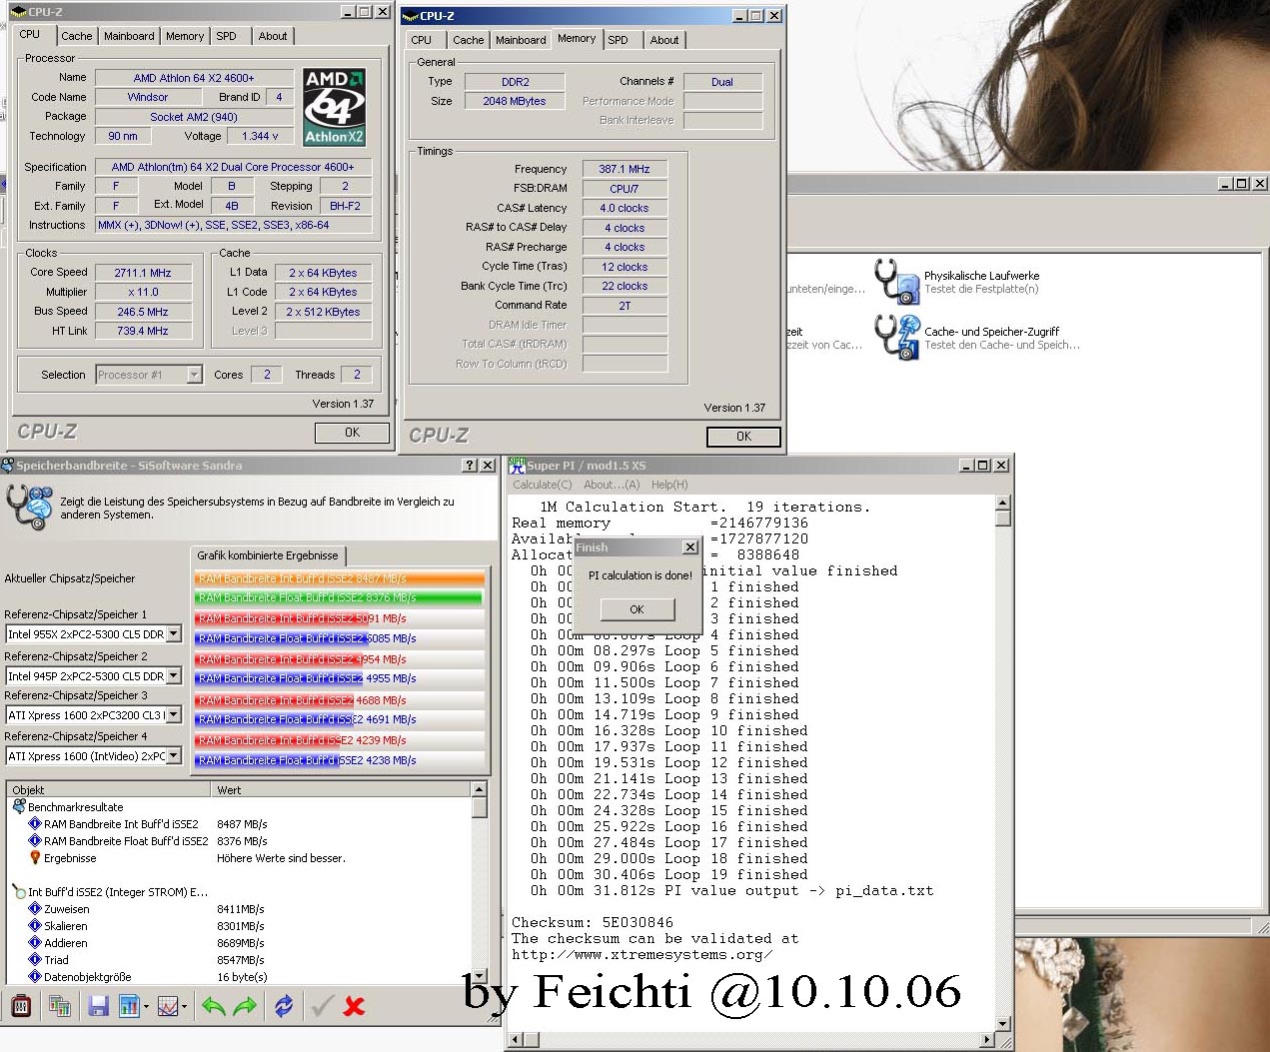Close the Finish dialog with X
Screen dimensions: 1270x1052
click(689, 547)
